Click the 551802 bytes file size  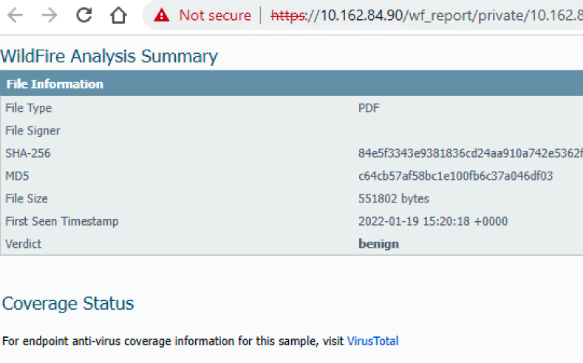[x=393, y=198]
